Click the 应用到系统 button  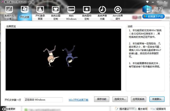tap(138, 99)
